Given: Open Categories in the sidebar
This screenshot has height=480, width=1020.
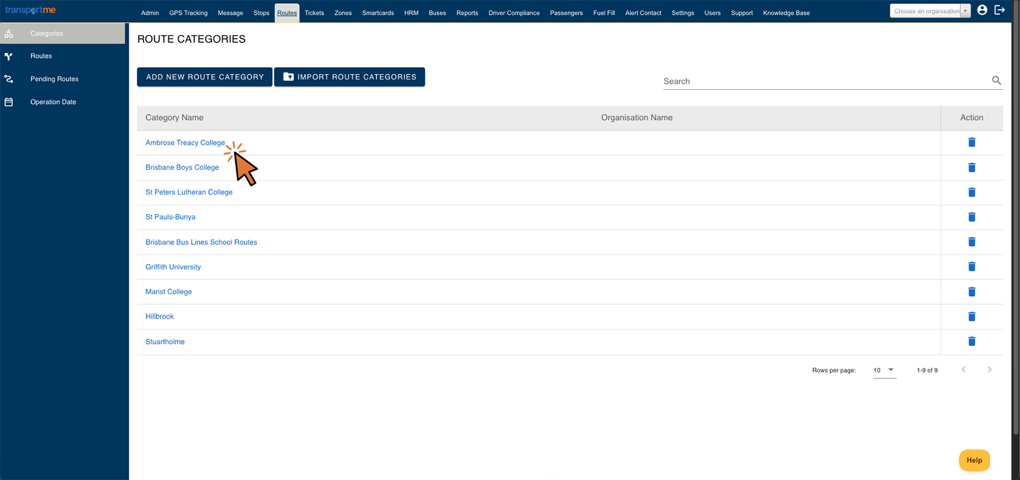Looking at the screenshot, I should pyautogui.click(x=62, y=33).
